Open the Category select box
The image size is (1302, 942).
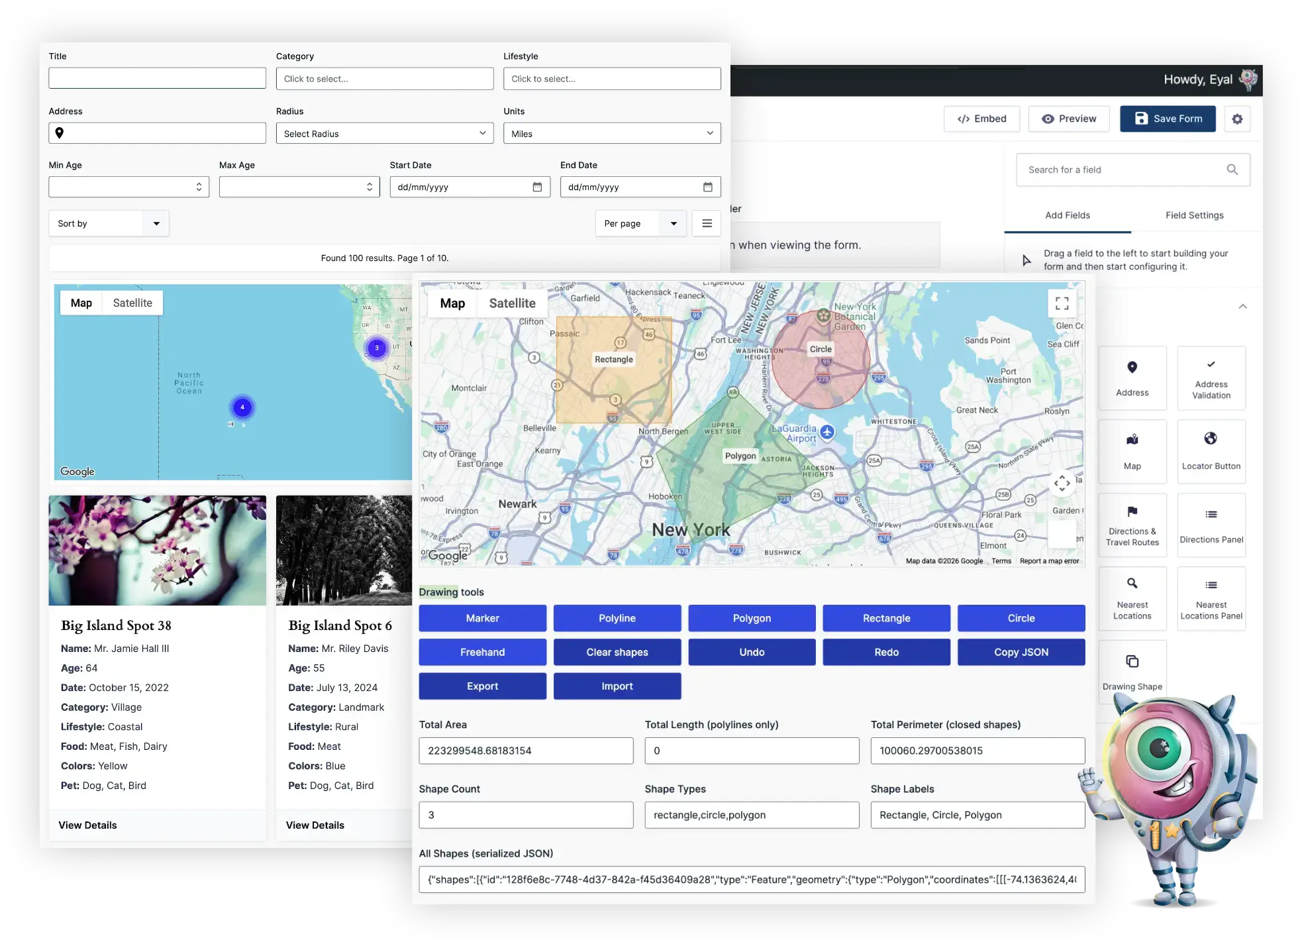click(384, 78)
